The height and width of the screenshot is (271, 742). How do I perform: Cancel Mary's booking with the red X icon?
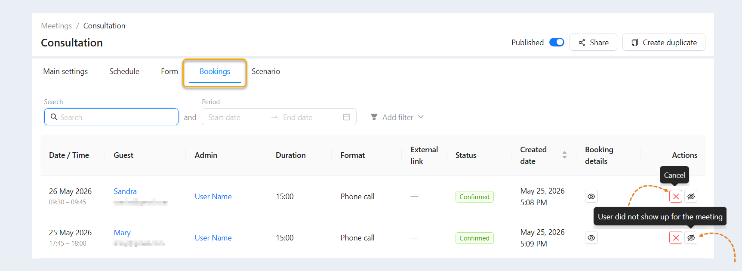point(676,237)
